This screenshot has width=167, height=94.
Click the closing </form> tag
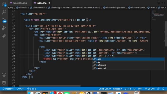point(43,62)
